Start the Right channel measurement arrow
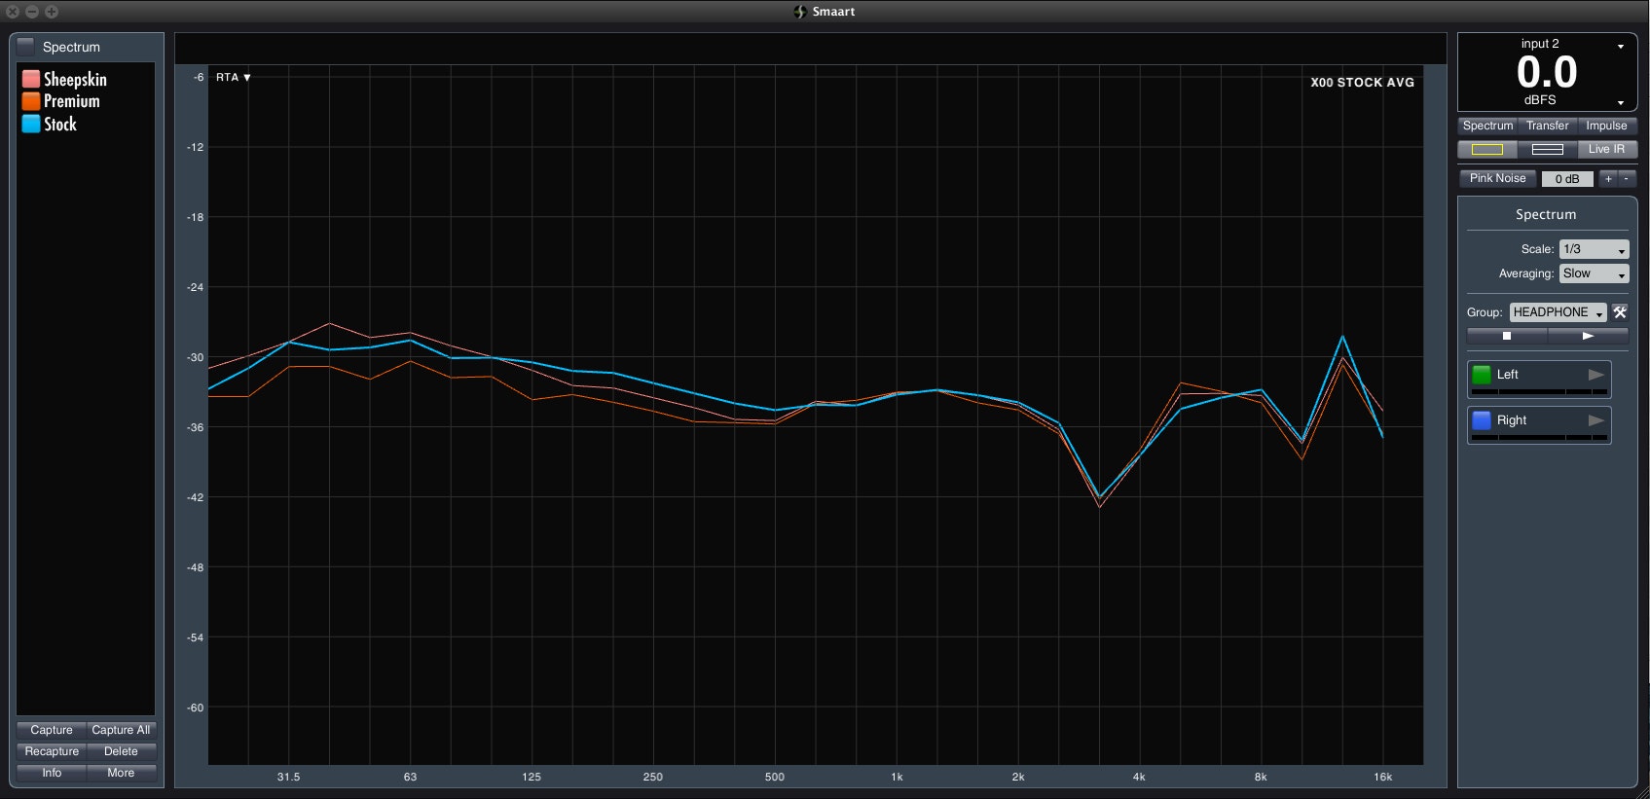The image size is (1650, 799). [1595, 420]
